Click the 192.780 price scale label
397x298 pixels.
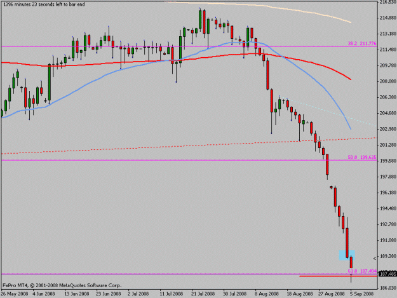388,224
